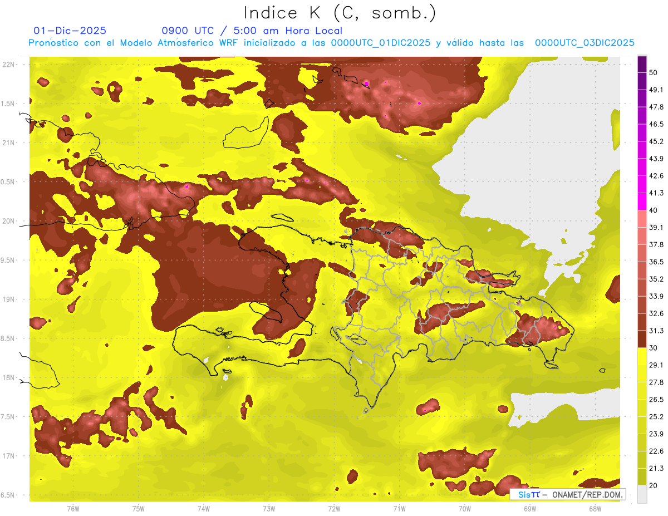This screenshot has height=516, width=668.
Task: Click the 76W longitude axis label
Action: [x=73, y=508]
